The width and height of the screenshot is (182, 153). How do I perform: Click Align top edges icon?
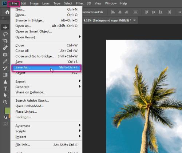(147, 12)
